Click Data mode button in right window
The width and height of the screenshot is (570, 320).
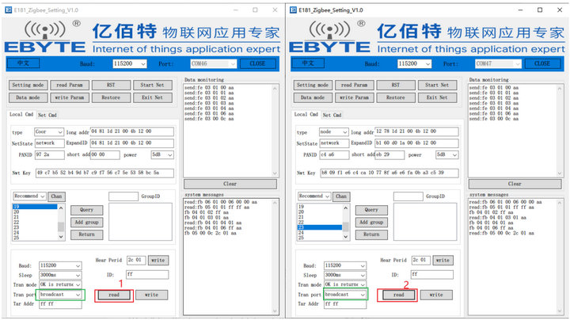[x=313, y=97]
